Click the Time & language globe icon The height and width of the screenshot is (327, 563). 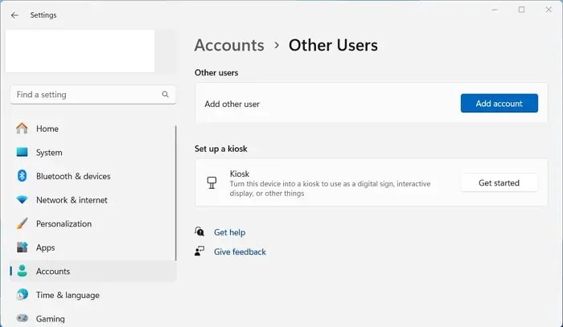pos(22,295)
